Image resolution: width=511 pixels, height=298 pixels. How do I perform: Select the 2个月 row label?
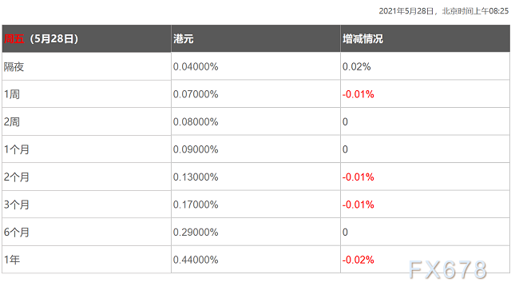pos(17,177)
